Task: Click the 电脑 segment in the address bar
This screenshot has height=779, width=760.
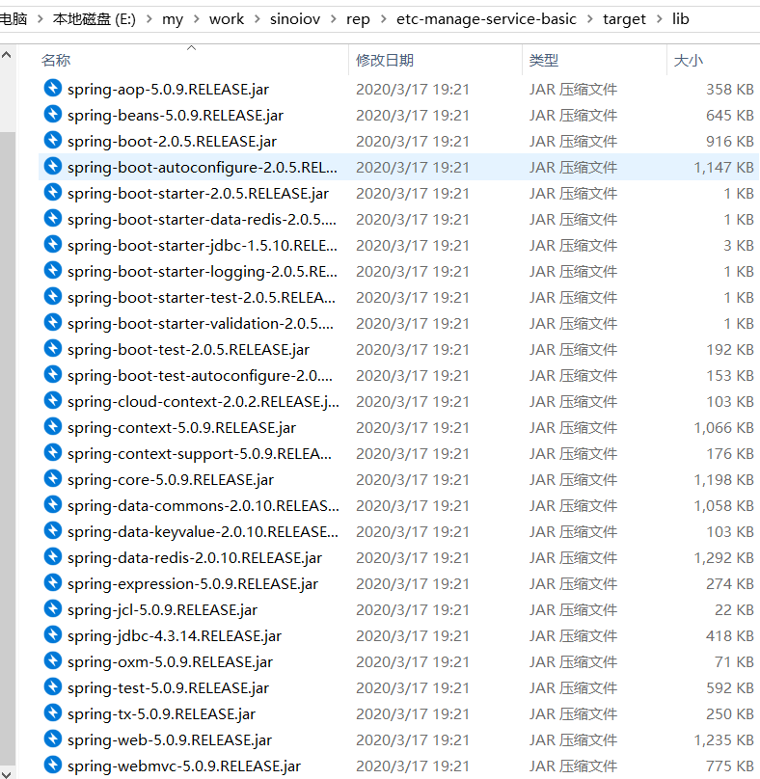Action: [14, 19]
